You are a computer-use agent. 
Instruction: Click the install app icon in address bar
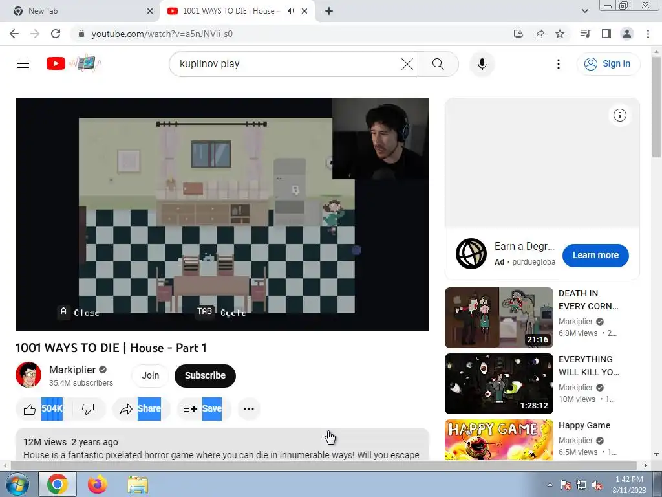518,34
